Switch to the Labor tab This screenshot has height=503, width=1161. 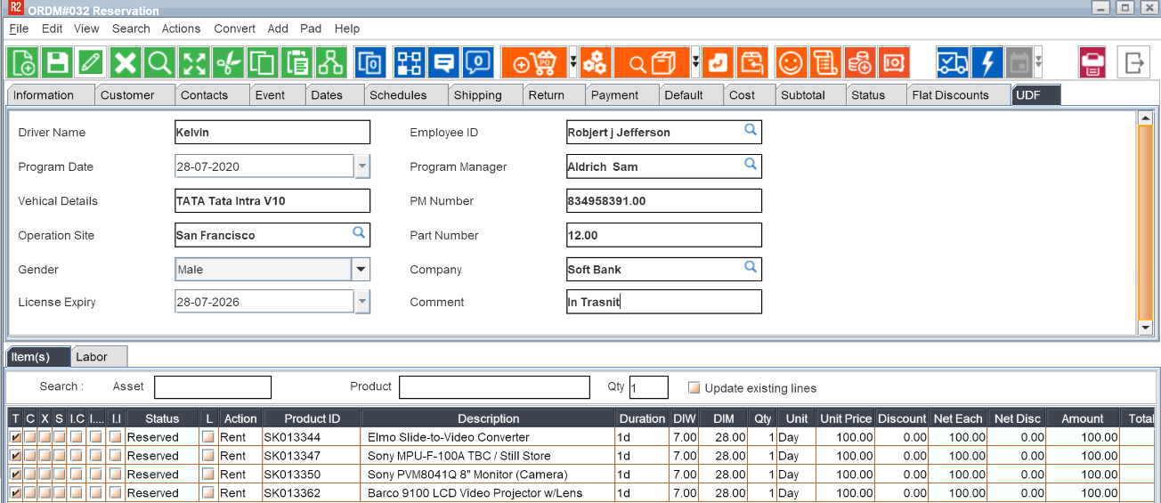tap(92, 357)
